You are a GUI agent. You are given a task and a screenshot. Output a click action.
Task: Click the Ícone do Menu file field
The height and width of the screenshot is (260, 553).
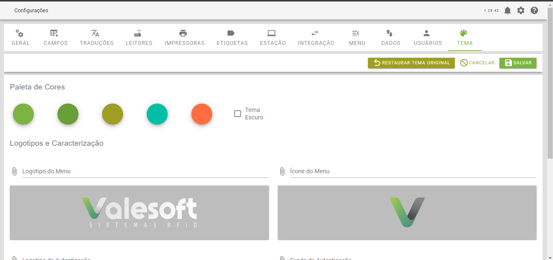[x=413, y=171]
